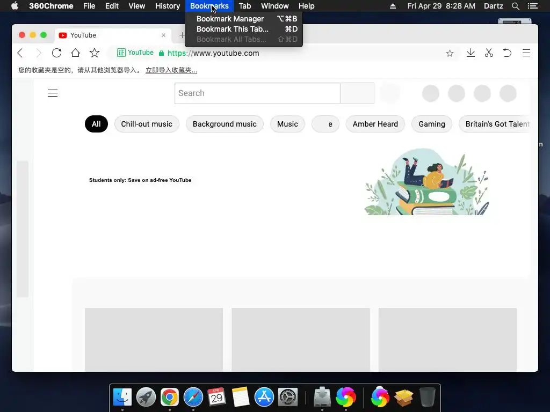This screenshot has width=550, height=412.
Task: Click the search submit button beside Search
Action: click(x=357, y=93)
